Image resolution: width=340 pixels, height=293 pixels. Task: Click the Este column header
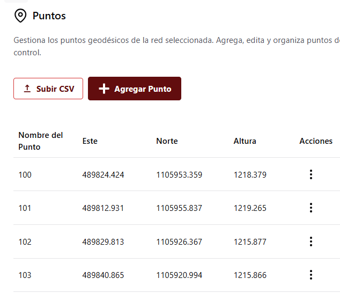(x=90, y=141)
